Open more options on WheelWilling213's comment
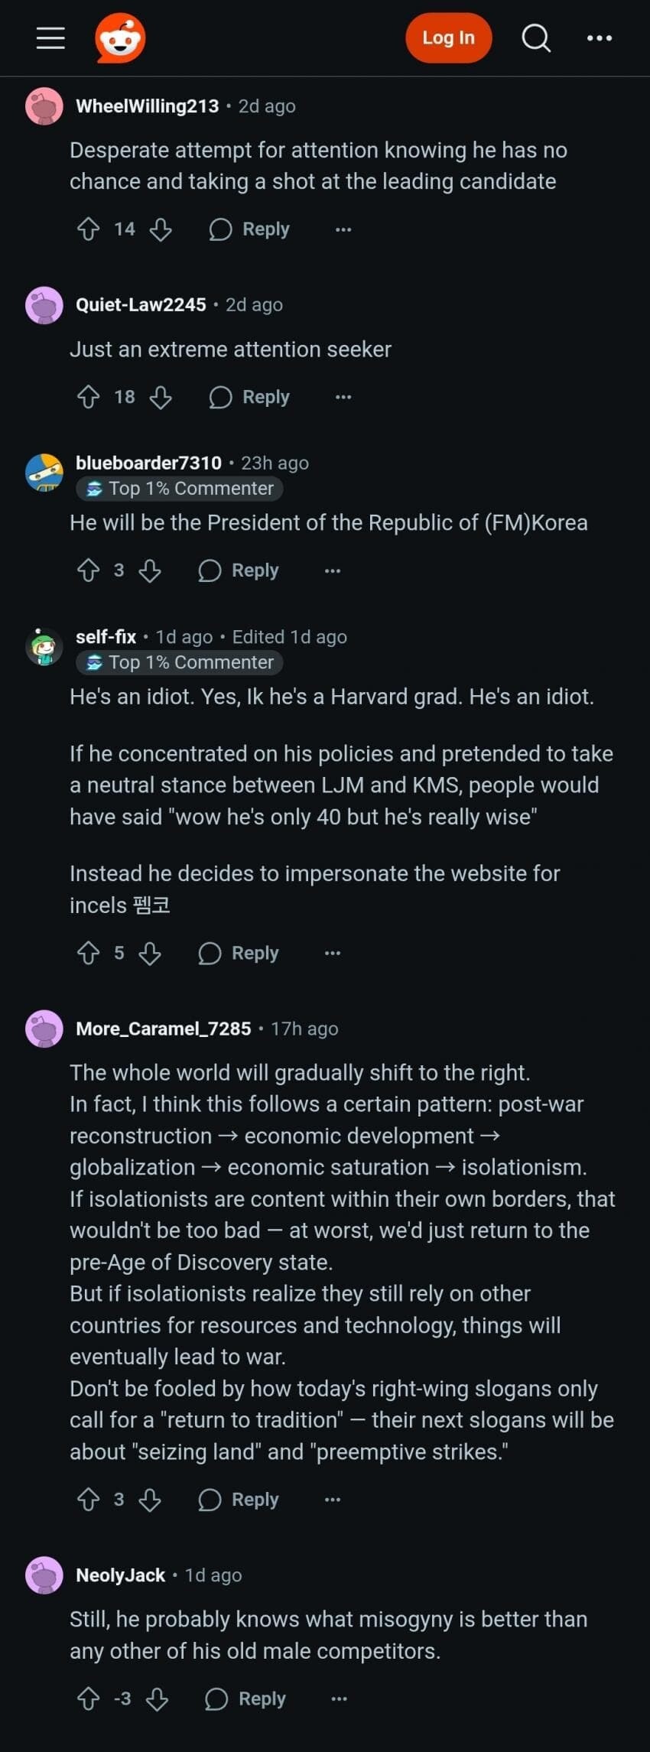 (343, 229)
